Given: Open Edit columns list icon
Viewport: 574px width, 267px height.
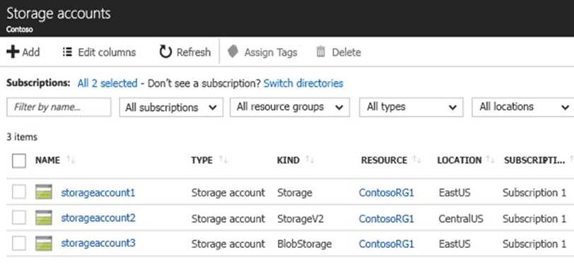Looking at the screenshot, I should 67,52.
